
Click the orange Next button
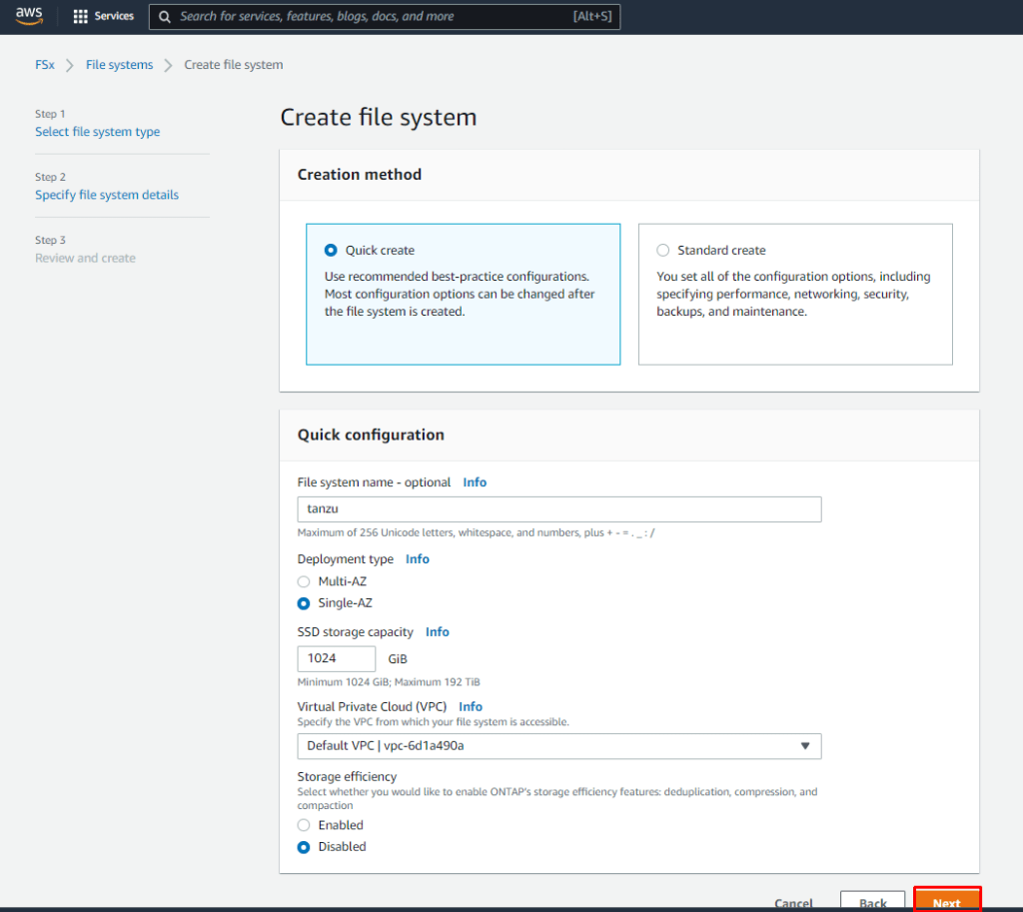coord(947,902)
